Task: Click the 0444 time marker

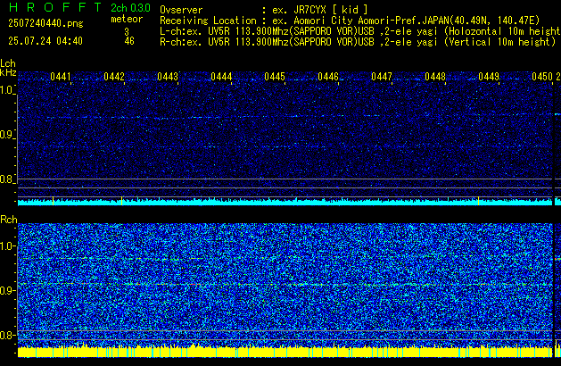Action: [221, 77]
